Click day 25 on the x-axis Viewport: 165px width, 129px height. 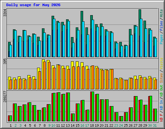(x=126, y=125)
